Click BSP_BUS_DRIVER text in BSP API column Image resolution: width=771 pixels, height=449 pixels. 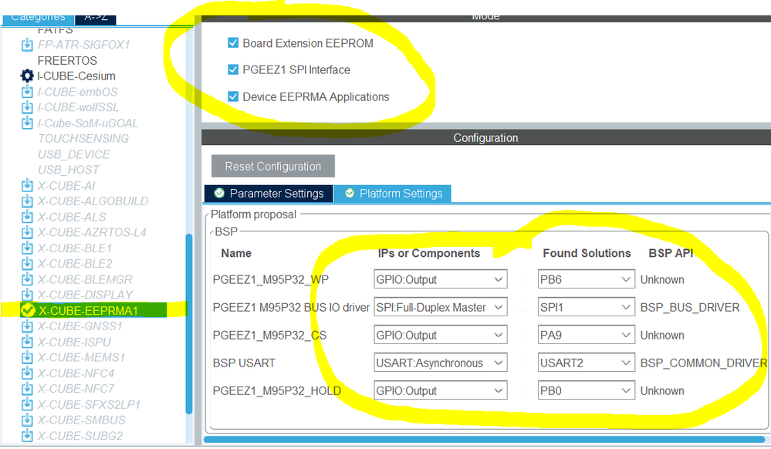(x=690, y=307)
